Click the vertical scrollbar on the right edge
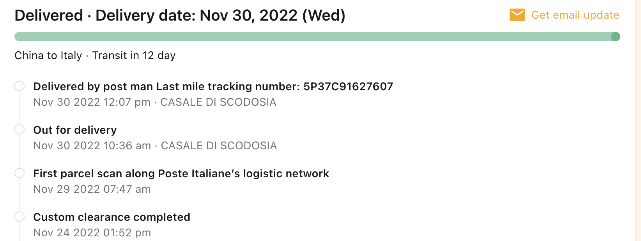This screenshot has width=641, height=241. click(x=638, y=120)
